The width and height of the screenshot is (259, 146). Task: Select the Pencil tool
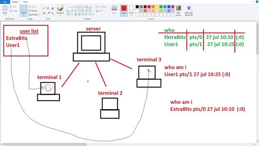(44, 8)
